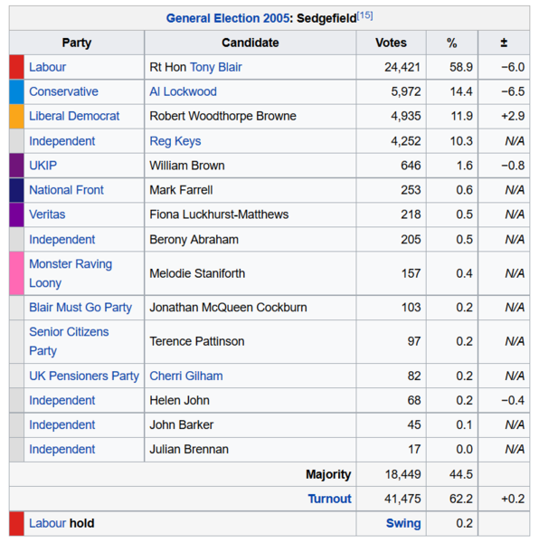Open Independent link in Julian Brennan row
The width and height of the screenshot is (539, 543).
pyautogui.click(x=61, y=450)
